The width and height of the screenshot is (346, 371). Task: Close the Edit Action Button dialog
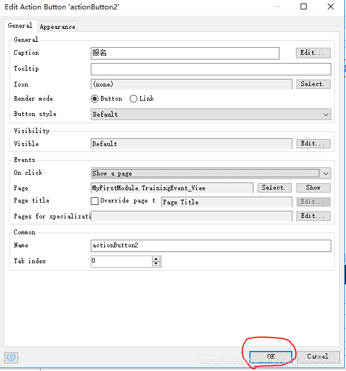[x=331, y=6]
